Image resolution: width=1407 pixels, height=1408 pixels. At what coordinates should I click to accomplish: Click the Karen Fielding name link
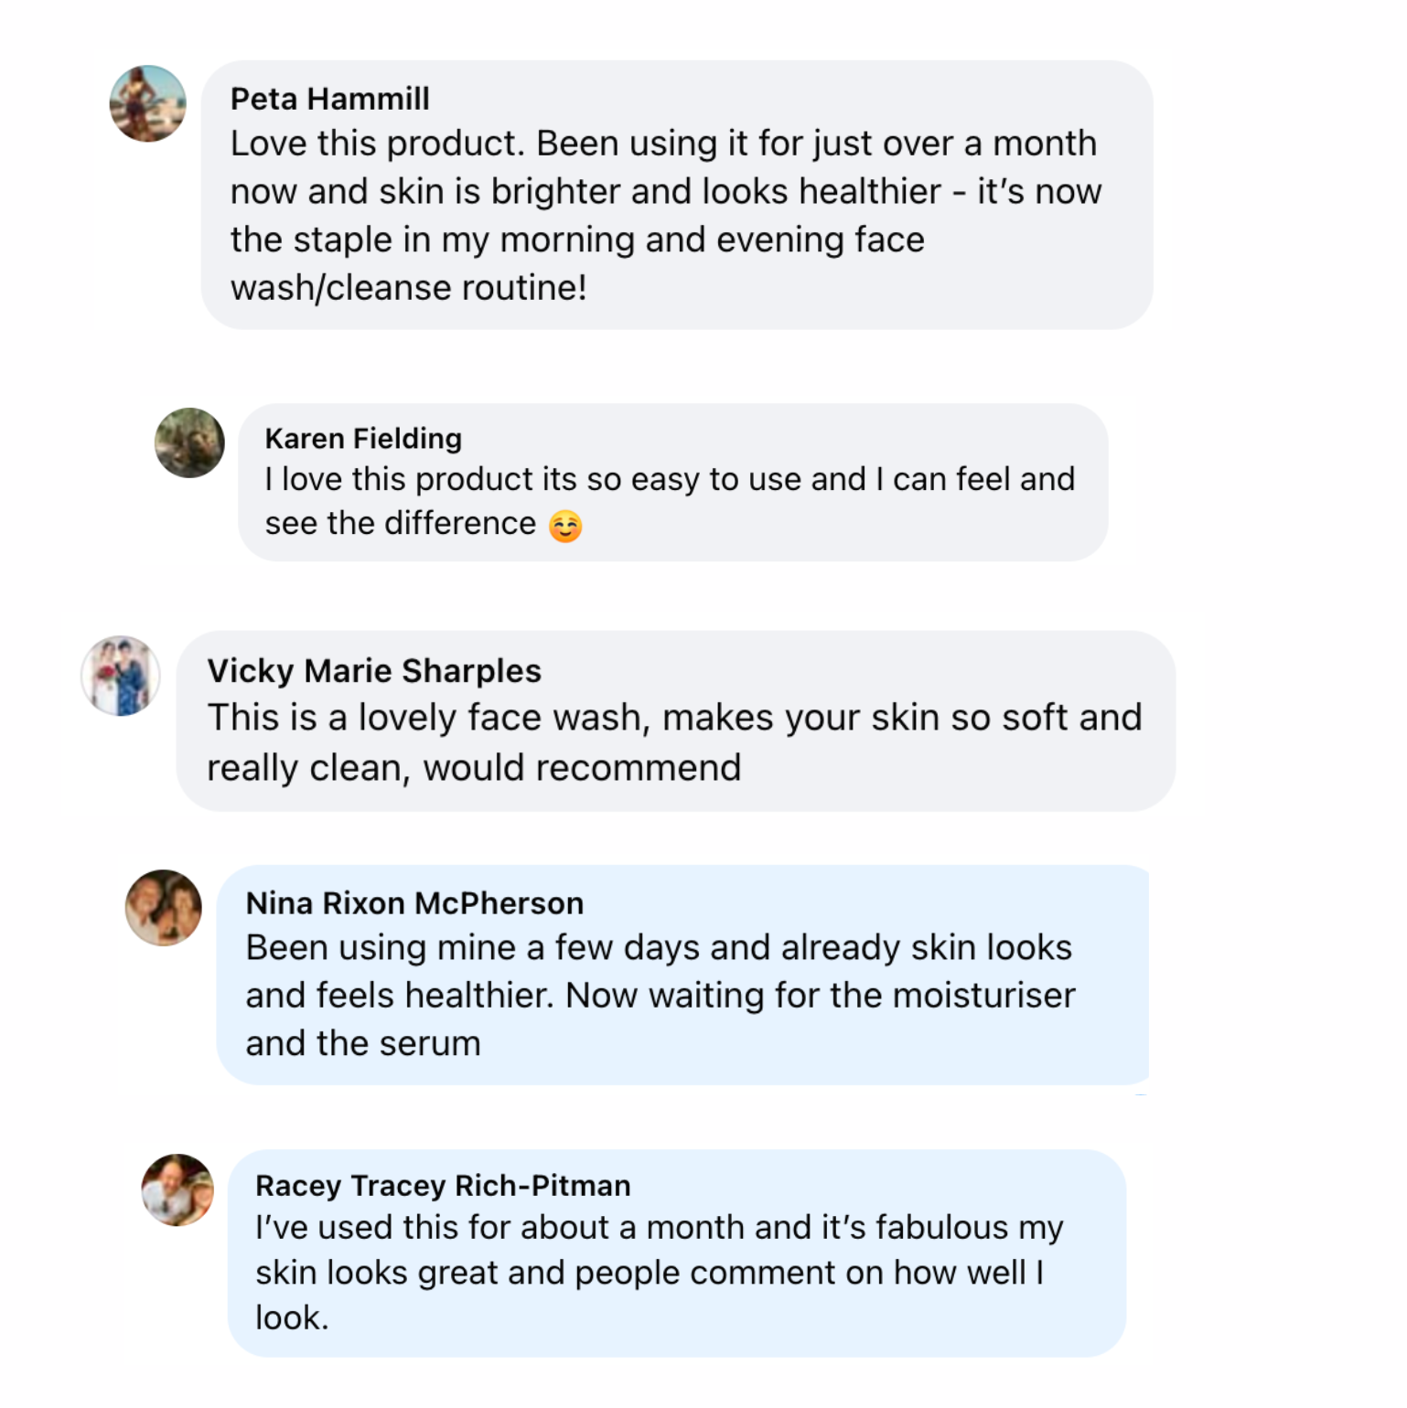tap(363, 439)
